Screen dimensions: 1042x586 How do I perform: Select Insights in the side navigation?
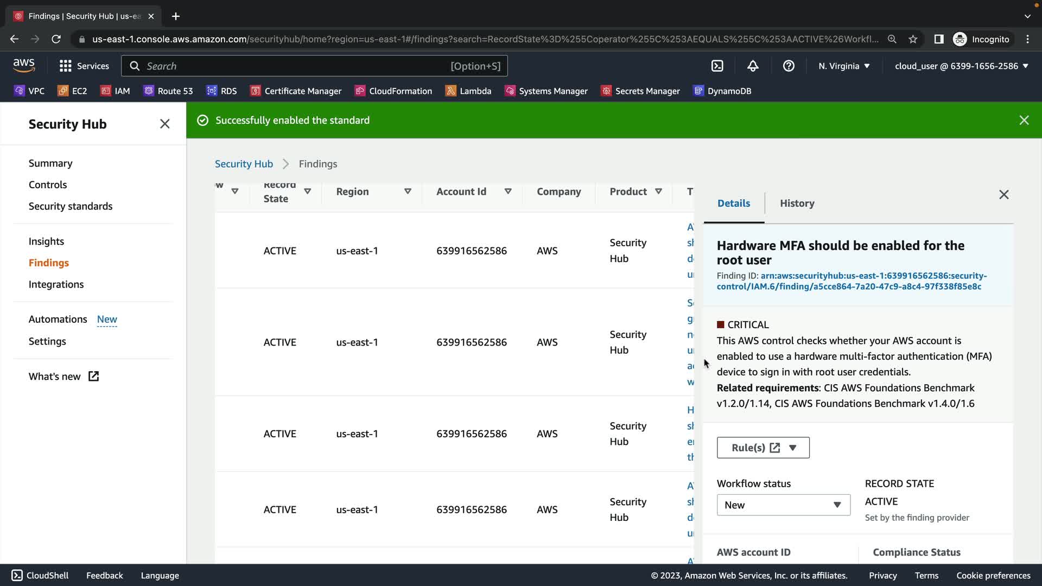coord(46,241)
